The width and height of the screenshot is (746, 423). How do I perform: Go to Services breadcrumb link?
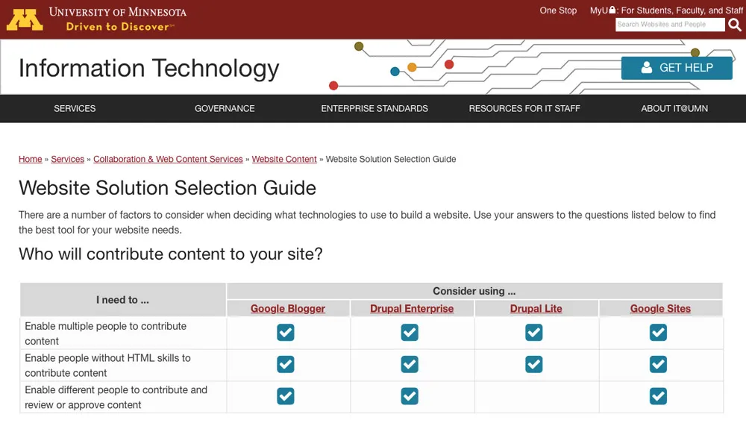coord(68,159)
